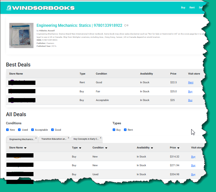Sort All Deals by Availability arrow
Viewport: 216px width, 192px height.
click(152, 148)
